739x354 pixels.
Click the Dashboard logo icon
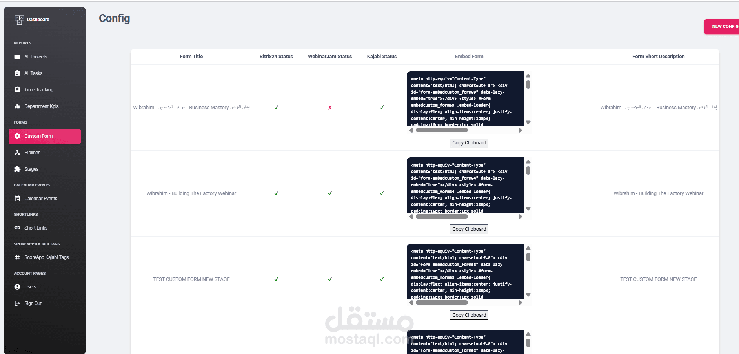click(19, 20)
